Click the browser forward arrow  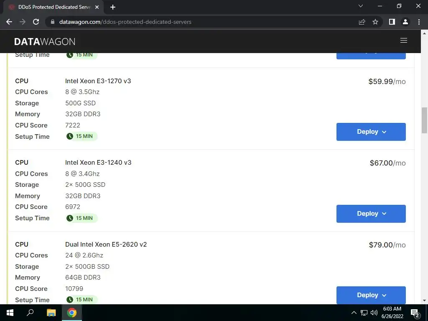(x=23, y=22)
